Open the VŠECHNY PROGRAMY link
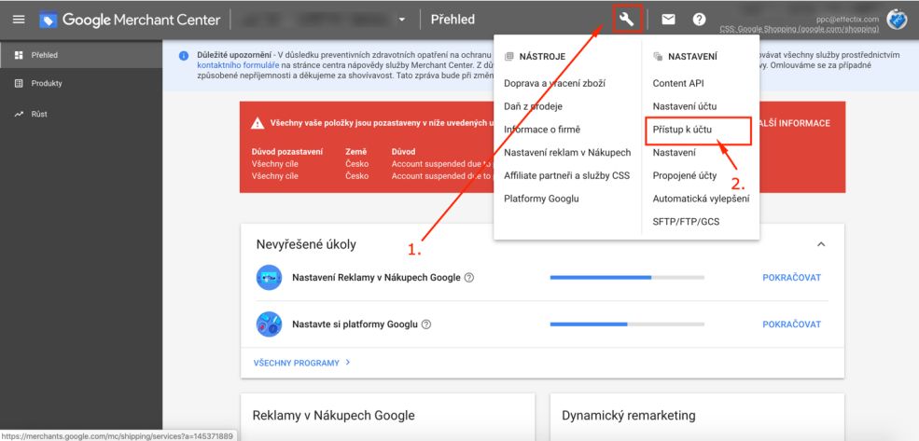 [302, 363]
